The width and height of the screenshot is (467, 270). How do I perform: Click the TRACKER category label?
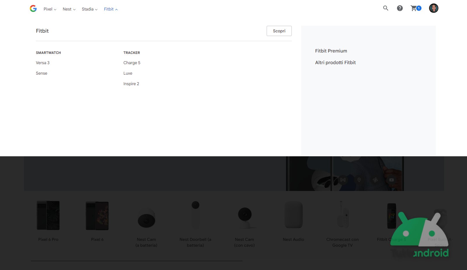click(x=132, y=53)
